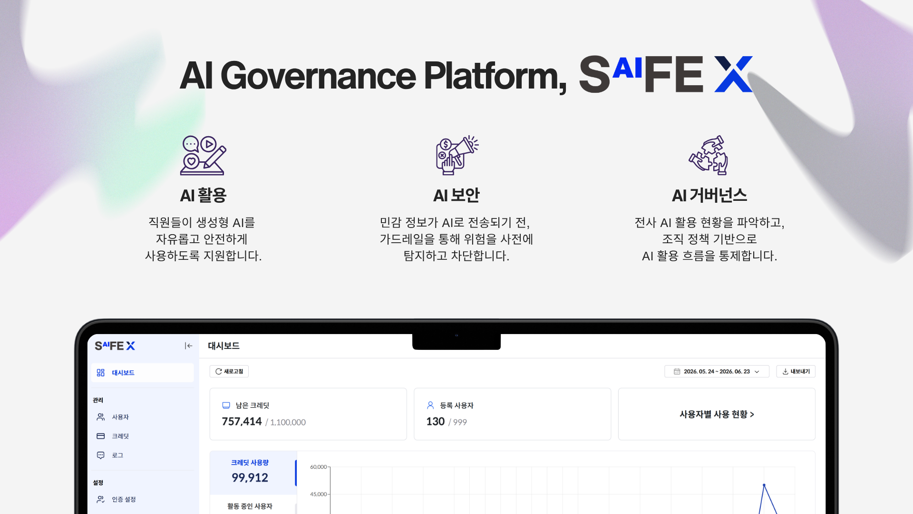The height and width of the screenshot is (514, 913).
Task: Click the 대시보드 page title
Action: 223,346
